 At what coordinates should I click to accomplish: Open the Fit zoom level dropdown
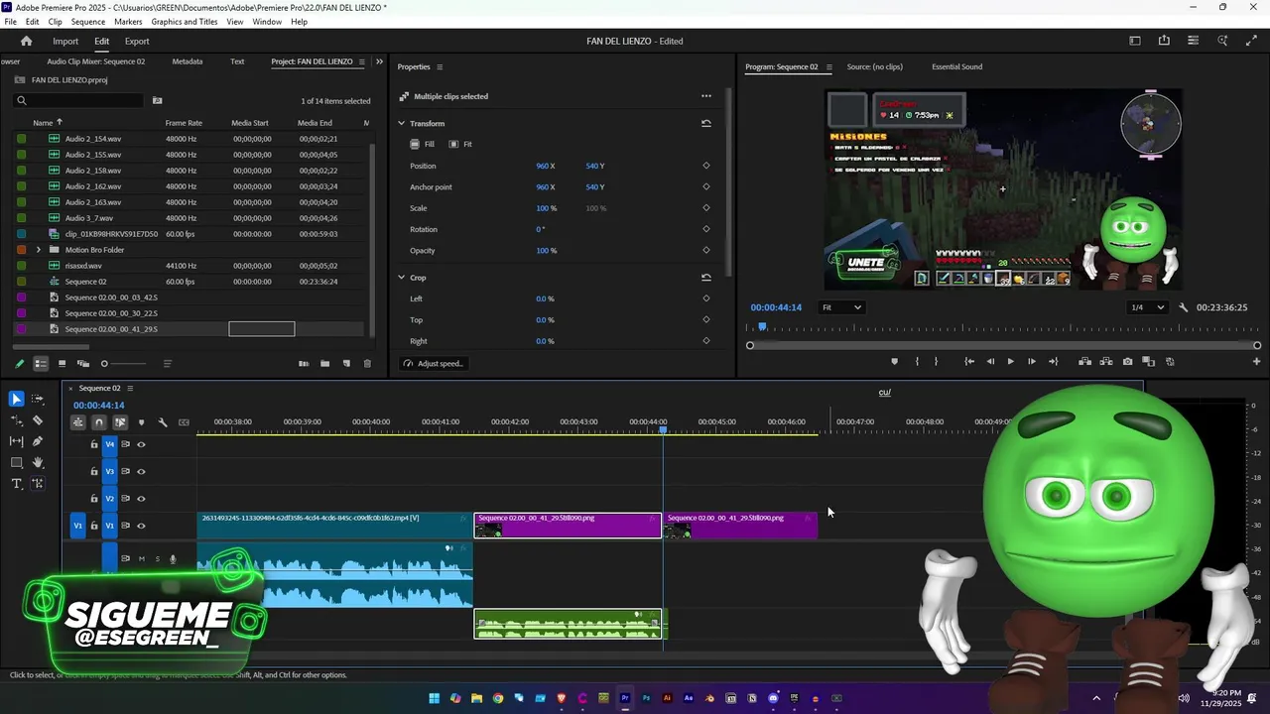[x=841, y=307]
